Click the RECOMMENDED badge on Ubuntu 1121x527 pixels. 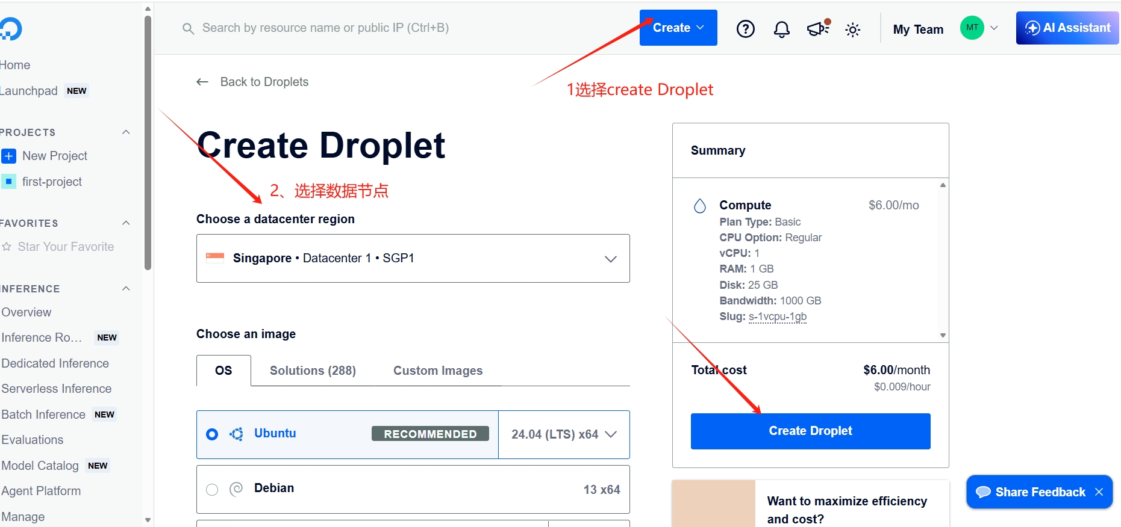pos(430,434)
